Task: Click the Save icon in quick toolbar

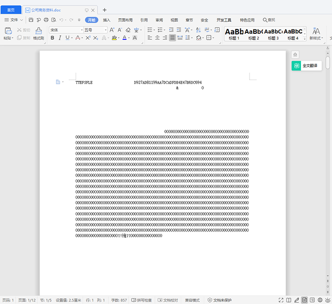Action: (x=31, y=20)
